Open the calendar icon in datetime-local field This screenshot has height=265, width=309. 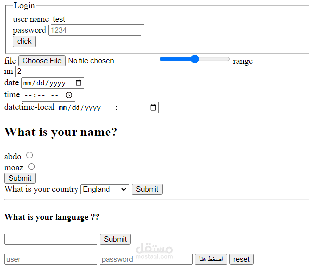point(153,107)
